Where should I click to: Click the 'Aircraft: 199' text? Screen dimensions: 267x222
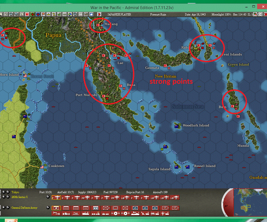coord(160,192)
